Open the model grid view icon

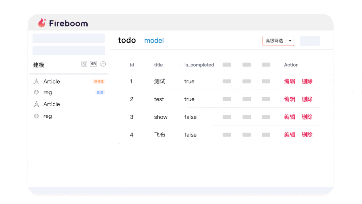pos(84,64)
